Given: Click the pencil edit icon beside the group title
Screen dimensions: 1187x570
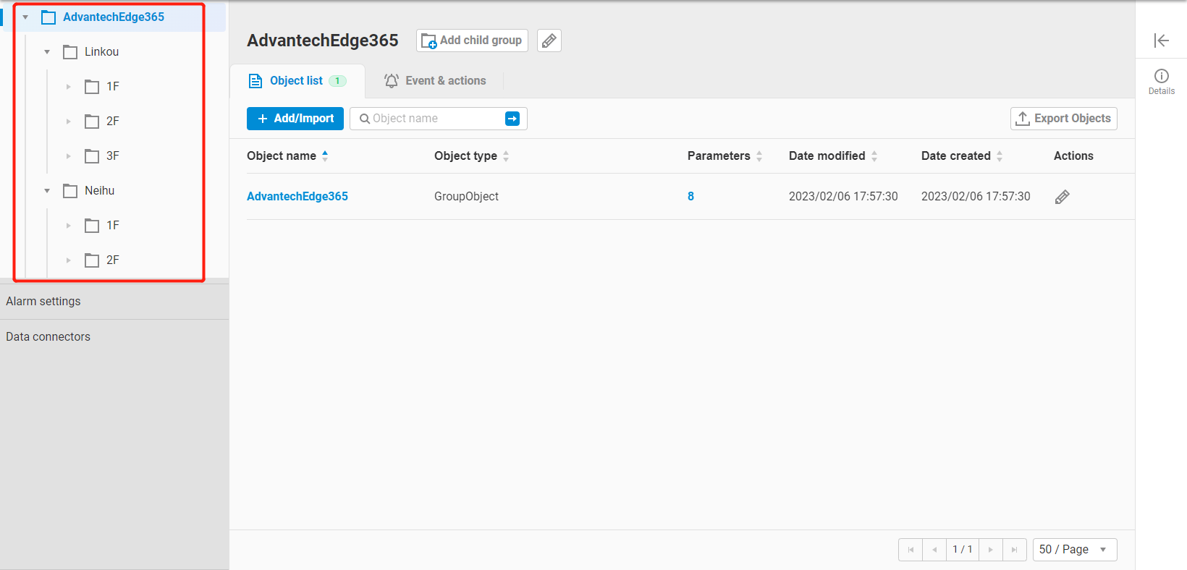Looking at the screenshot, I should pos(549,41).
